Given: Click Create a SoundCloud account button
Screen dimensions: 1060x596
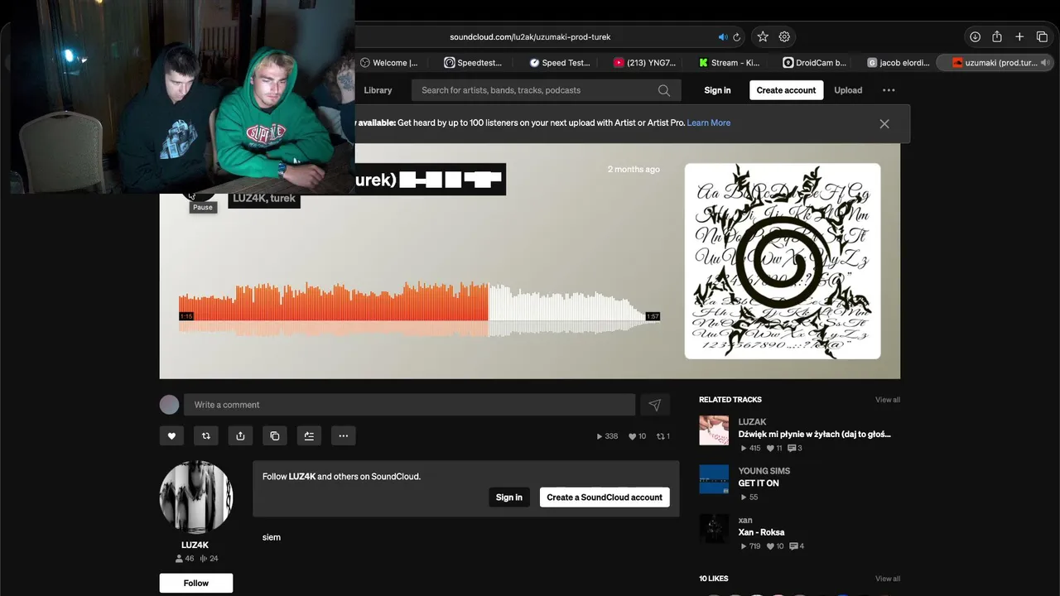Looking at the screenshot, I should coord(605,497).
